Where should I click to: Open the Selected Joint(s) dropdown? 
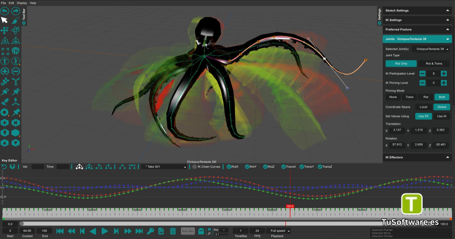point(431,49)
